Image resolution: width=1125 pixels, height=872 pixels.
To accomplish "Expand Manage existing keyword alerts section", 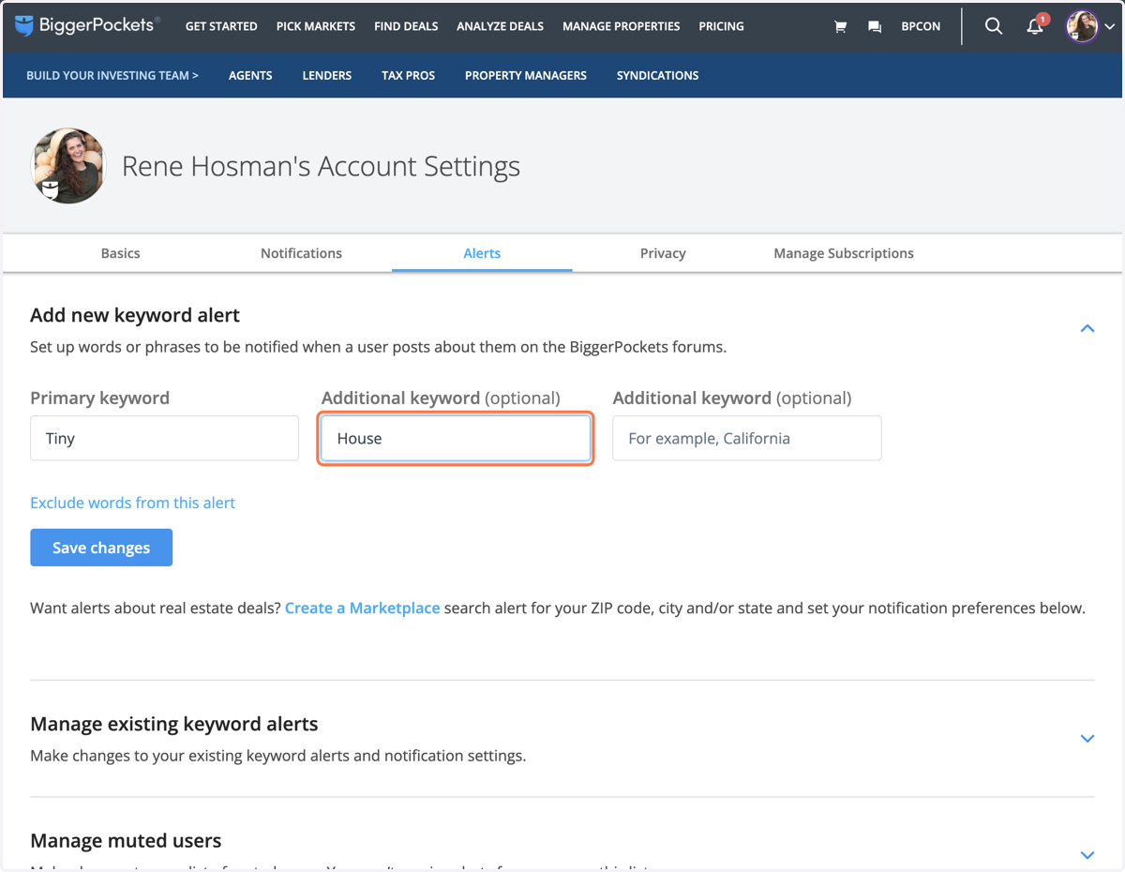I will point(1087,739).
